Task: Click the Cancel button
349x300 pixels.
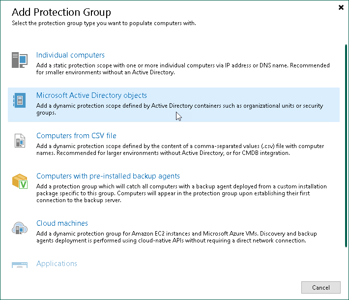Action: (320, 288)
